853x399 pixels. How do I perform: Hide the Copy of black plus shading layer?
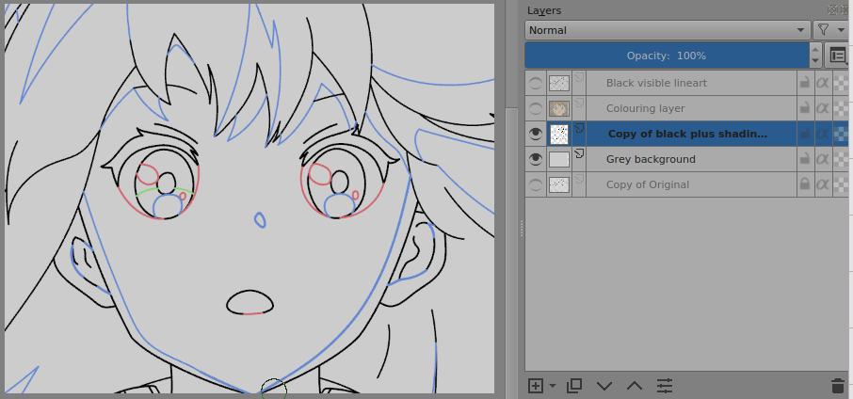pyautogui.click(x=536, y=134)
